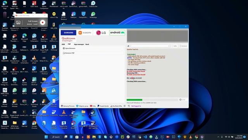Select the Xiaomi brand logo button
The width and height of the screenshot is (248, 140).
tap(85, 33)
